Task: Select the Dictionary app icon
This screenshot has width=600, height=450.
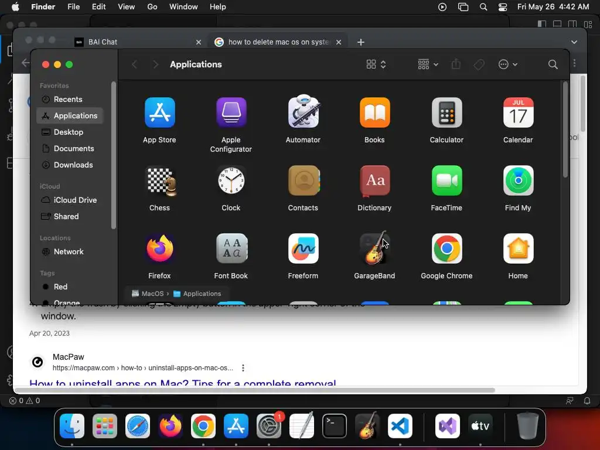Action: [x=374, y=180]
